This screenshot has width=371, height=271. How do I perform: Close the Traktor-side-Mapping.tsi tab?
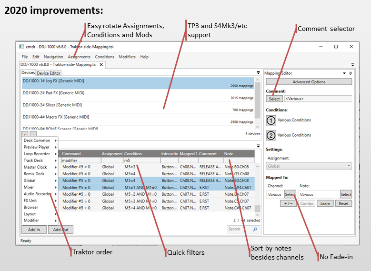101,64
